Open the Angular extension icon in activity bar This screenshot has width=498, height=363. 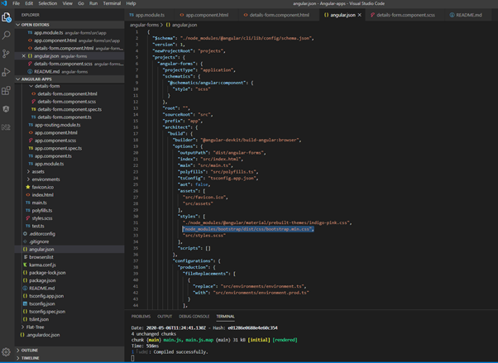[x=6, y=109]
